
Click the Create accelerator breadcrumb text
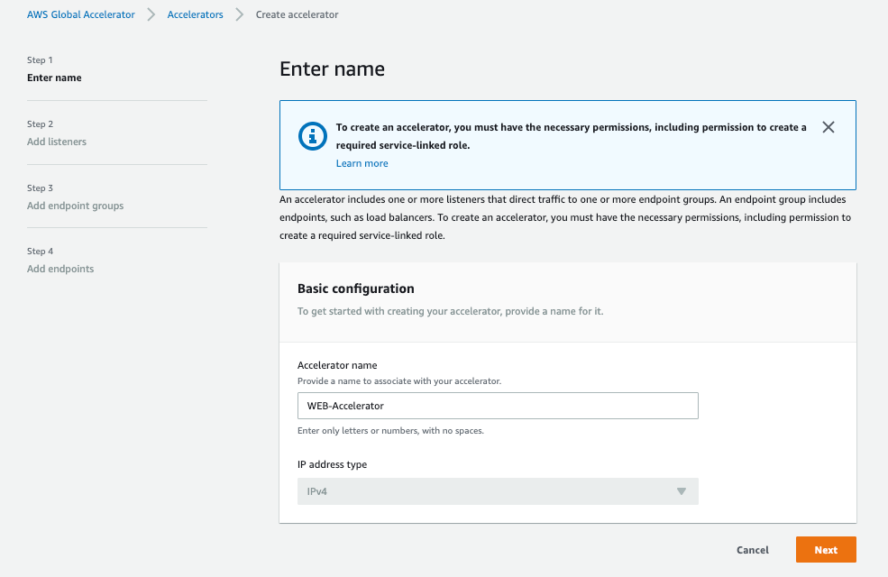click(x=297, y=14)
